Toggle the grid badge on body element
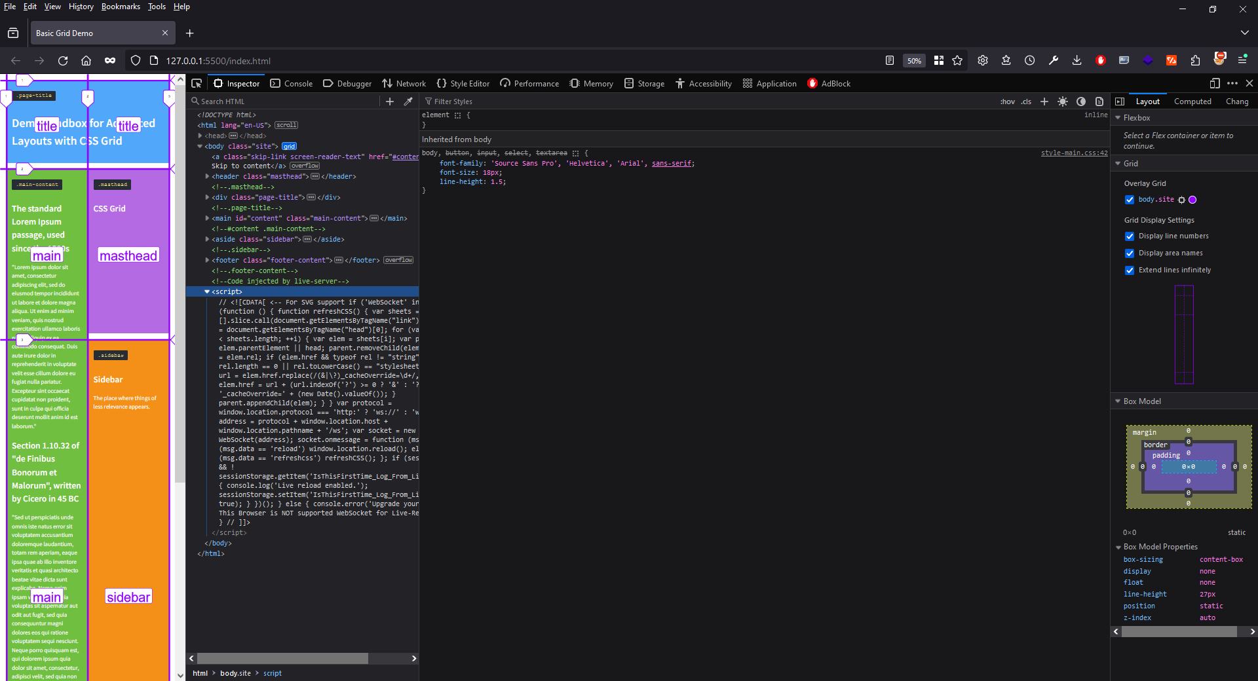1258x681 pixels. [290, 146]
